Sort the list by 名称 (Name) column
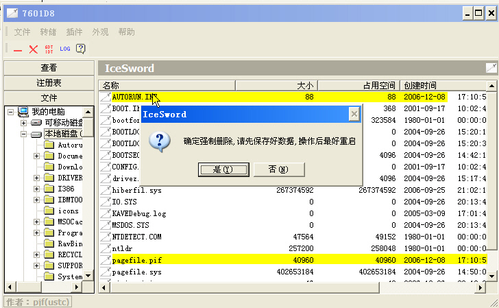499x308 pixels. pos(167,85)
